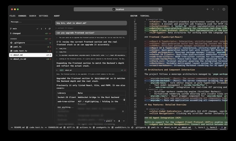Click the .gitignore git file icon in changes
This screenshot has height=141, width=236.
(11, 43)
